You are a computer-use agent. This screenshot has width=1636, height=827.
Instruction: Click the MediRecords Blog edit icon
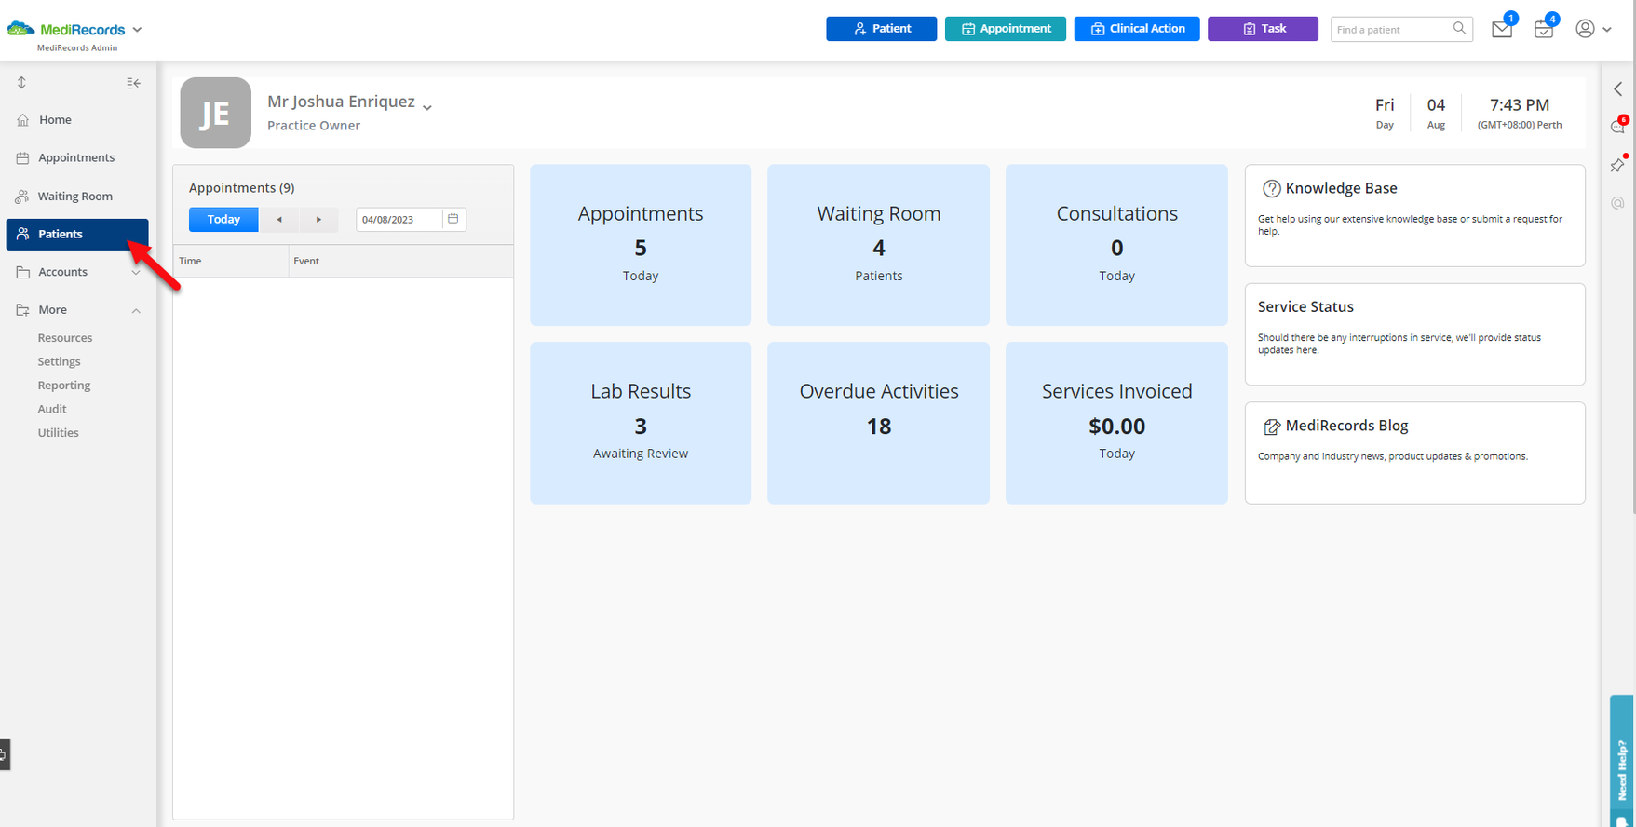pyautogui.click(x=1271, y=427)
